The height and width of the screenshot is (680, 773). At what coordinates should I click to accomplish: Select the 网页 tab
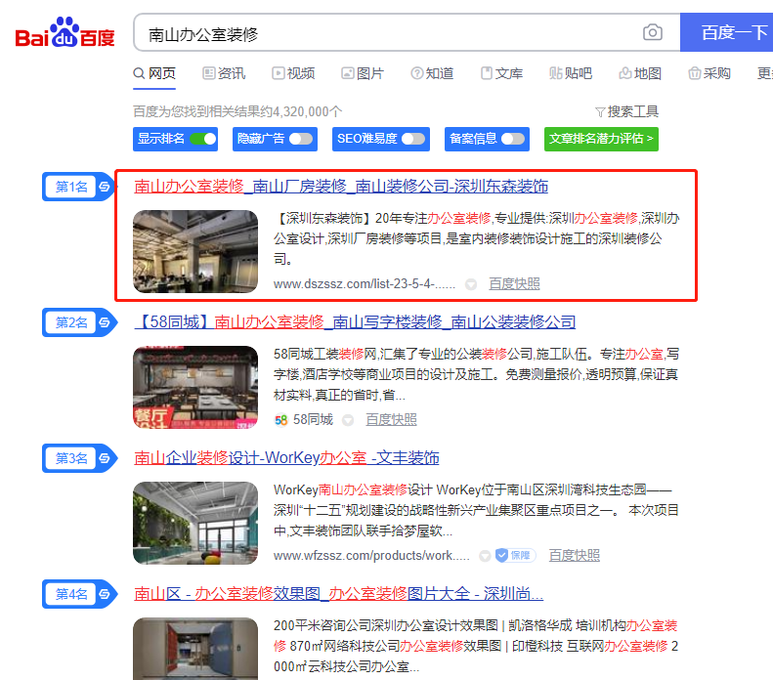pyautogui.click(x=154, y=74)
